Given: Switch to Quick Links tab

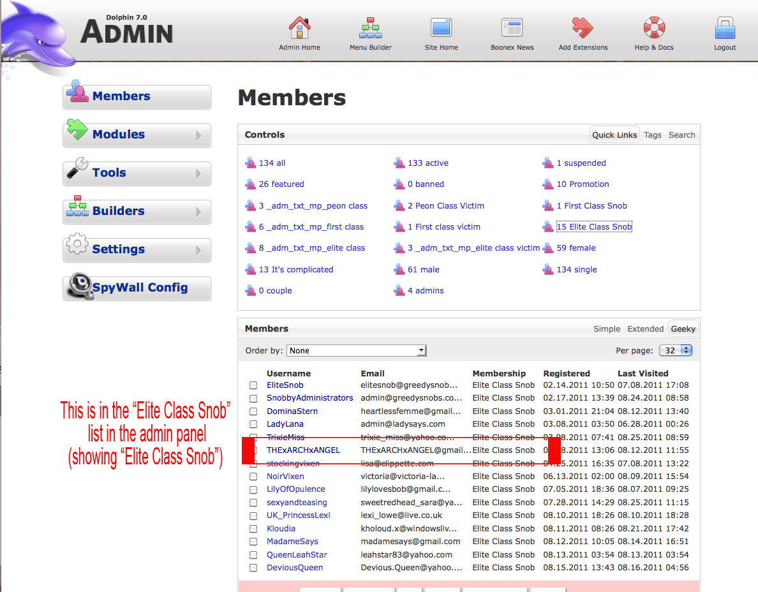Looking at the screenshot, I should [614, 135].
